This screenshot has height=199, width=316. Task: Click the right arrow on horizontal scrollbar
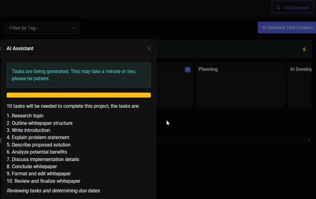pyautogui.click(x=309, y=140)
